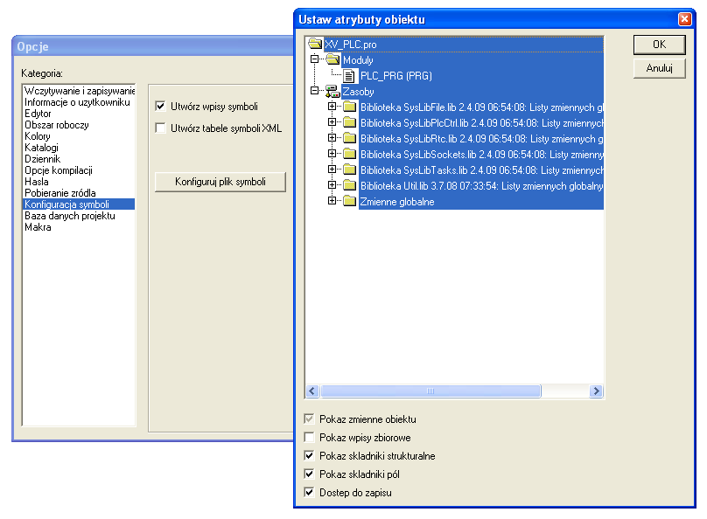Select Baza danych projektu category
Image resolution: width=707 pixels, height=519 pixels.
point(79,216)
